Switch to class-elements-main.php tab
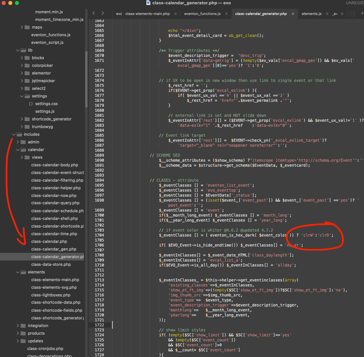The height and width of the screenshot is (357, 364). [147, 14]
